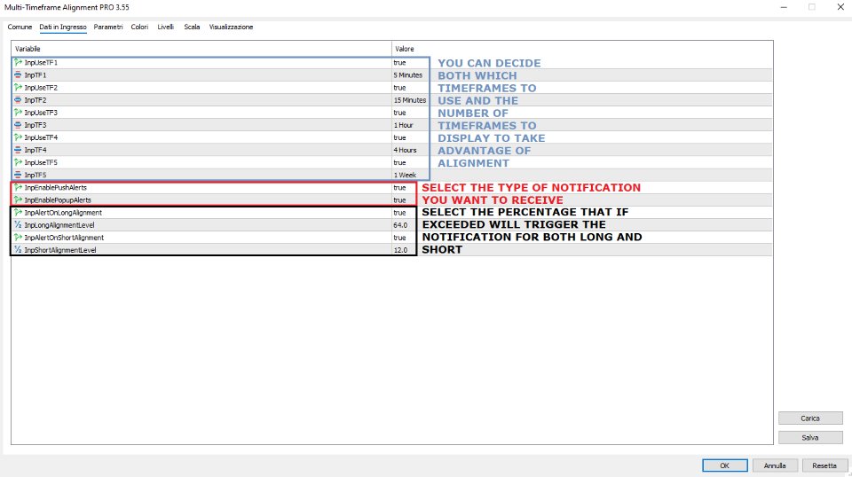Viewport: 852px width, 477px height.
Task: Toggle InpAlertOnLongAlignment true value
Action: (400, 212)
